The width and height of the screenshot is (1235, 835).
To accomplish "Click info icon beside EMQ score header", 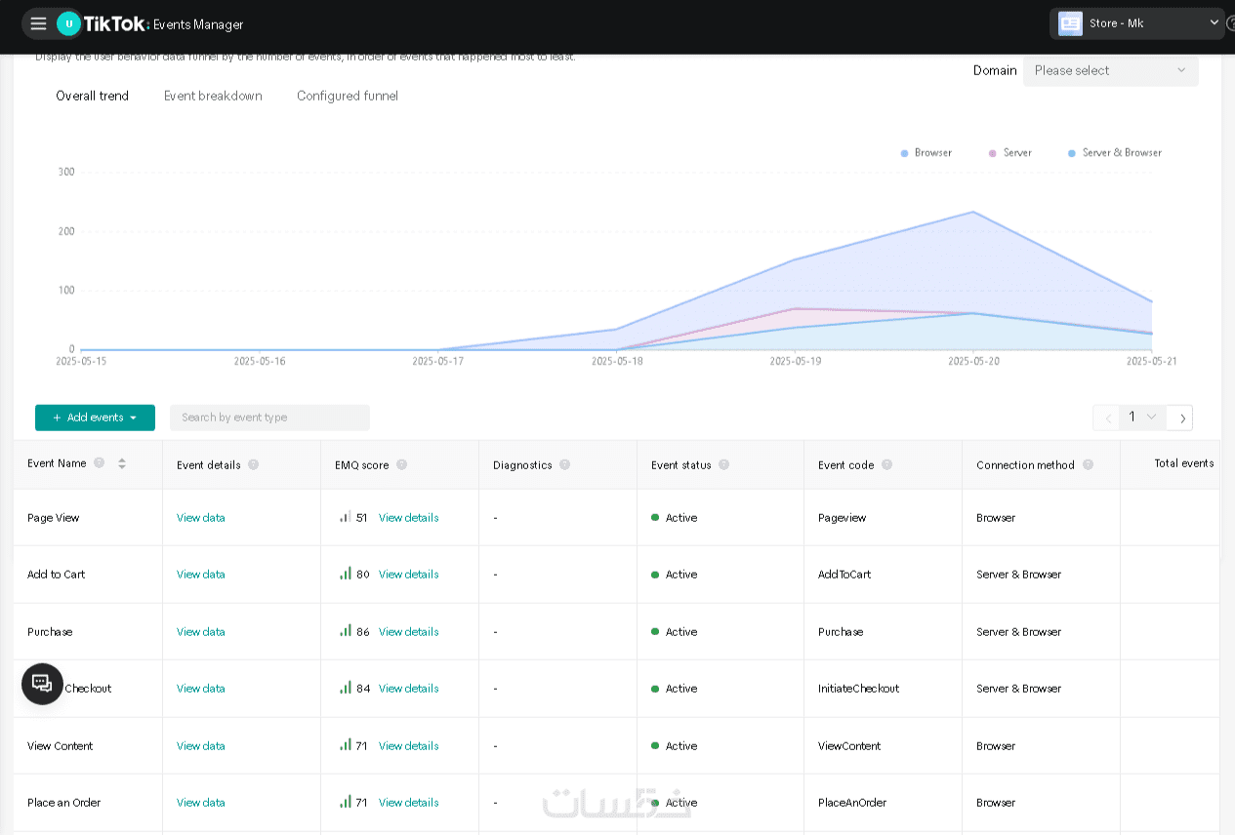I will (401, 465).
